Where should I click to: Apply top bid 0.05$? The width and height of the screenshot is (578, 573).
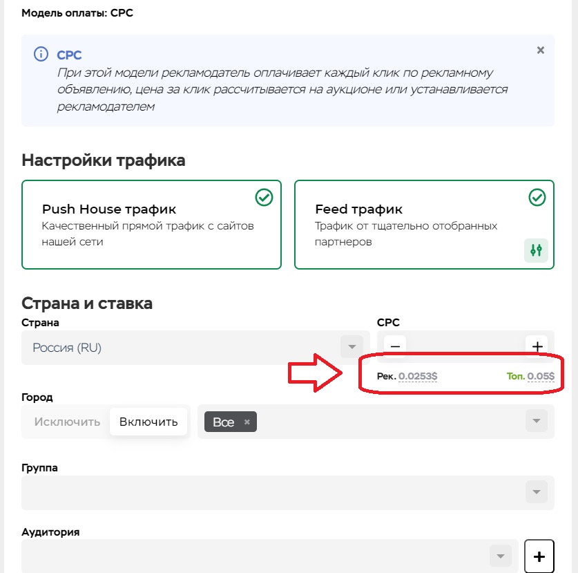(541, 376)
